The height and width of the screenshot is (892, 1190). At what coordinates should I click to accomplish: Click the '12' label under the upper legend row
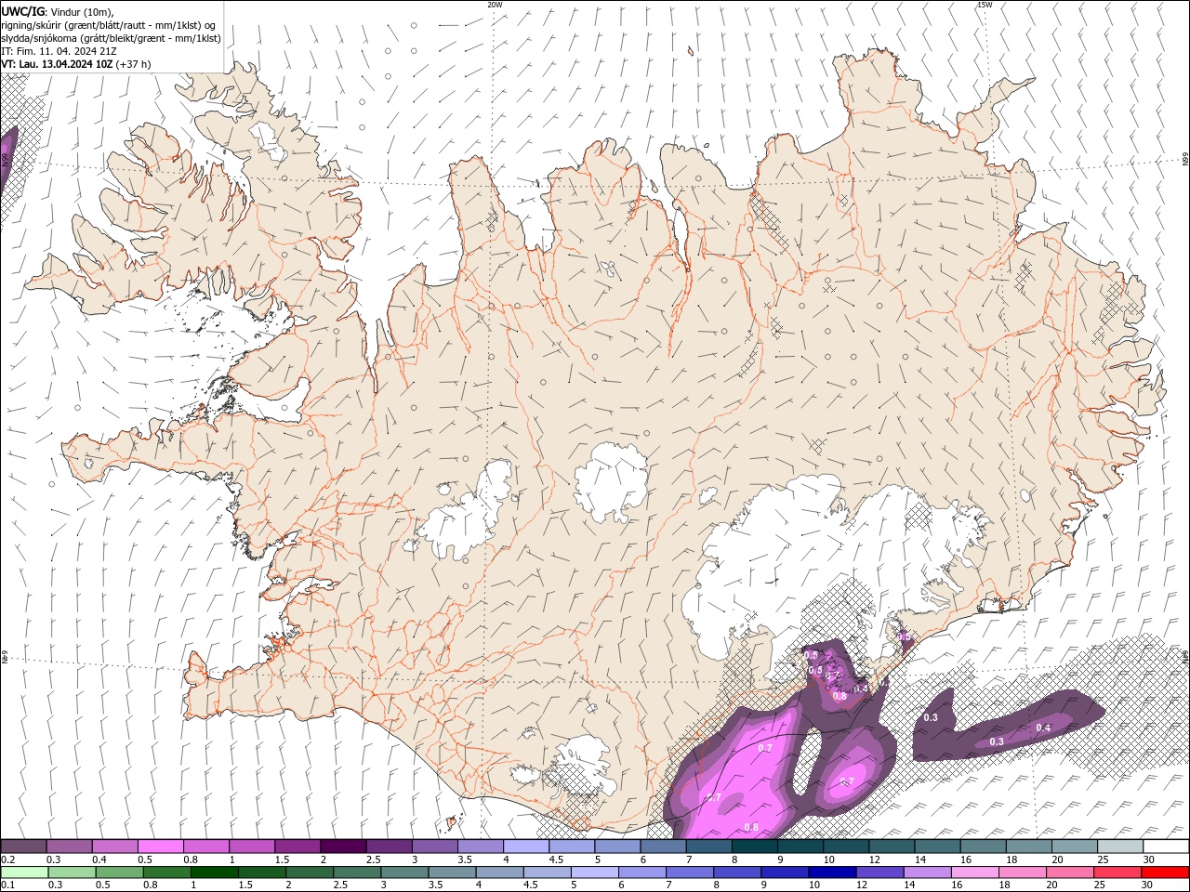(x=874, y=859)
